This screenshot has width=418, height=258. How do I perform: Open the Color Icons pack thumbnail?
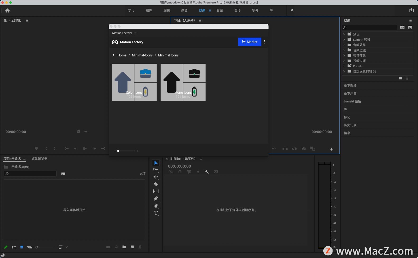[134, 82]
